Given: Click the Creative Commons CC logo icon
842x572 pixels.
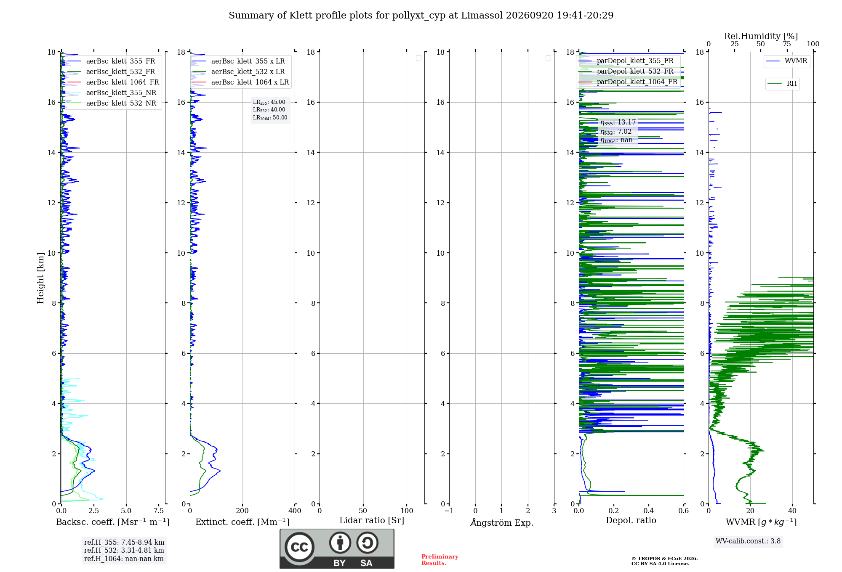Looking at the screenshot, I should (x=299, y=547).
